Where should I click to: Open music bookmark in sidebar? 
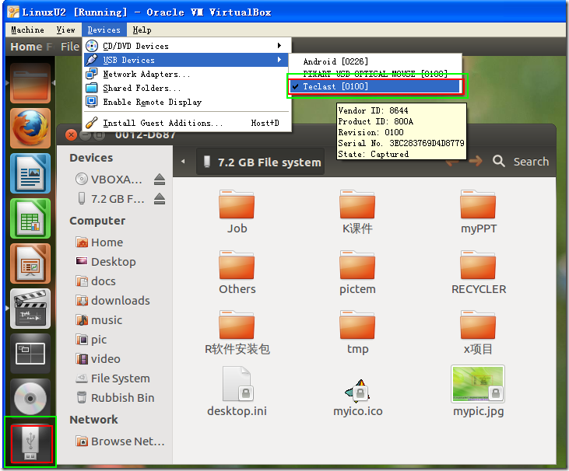coord(99,320)
